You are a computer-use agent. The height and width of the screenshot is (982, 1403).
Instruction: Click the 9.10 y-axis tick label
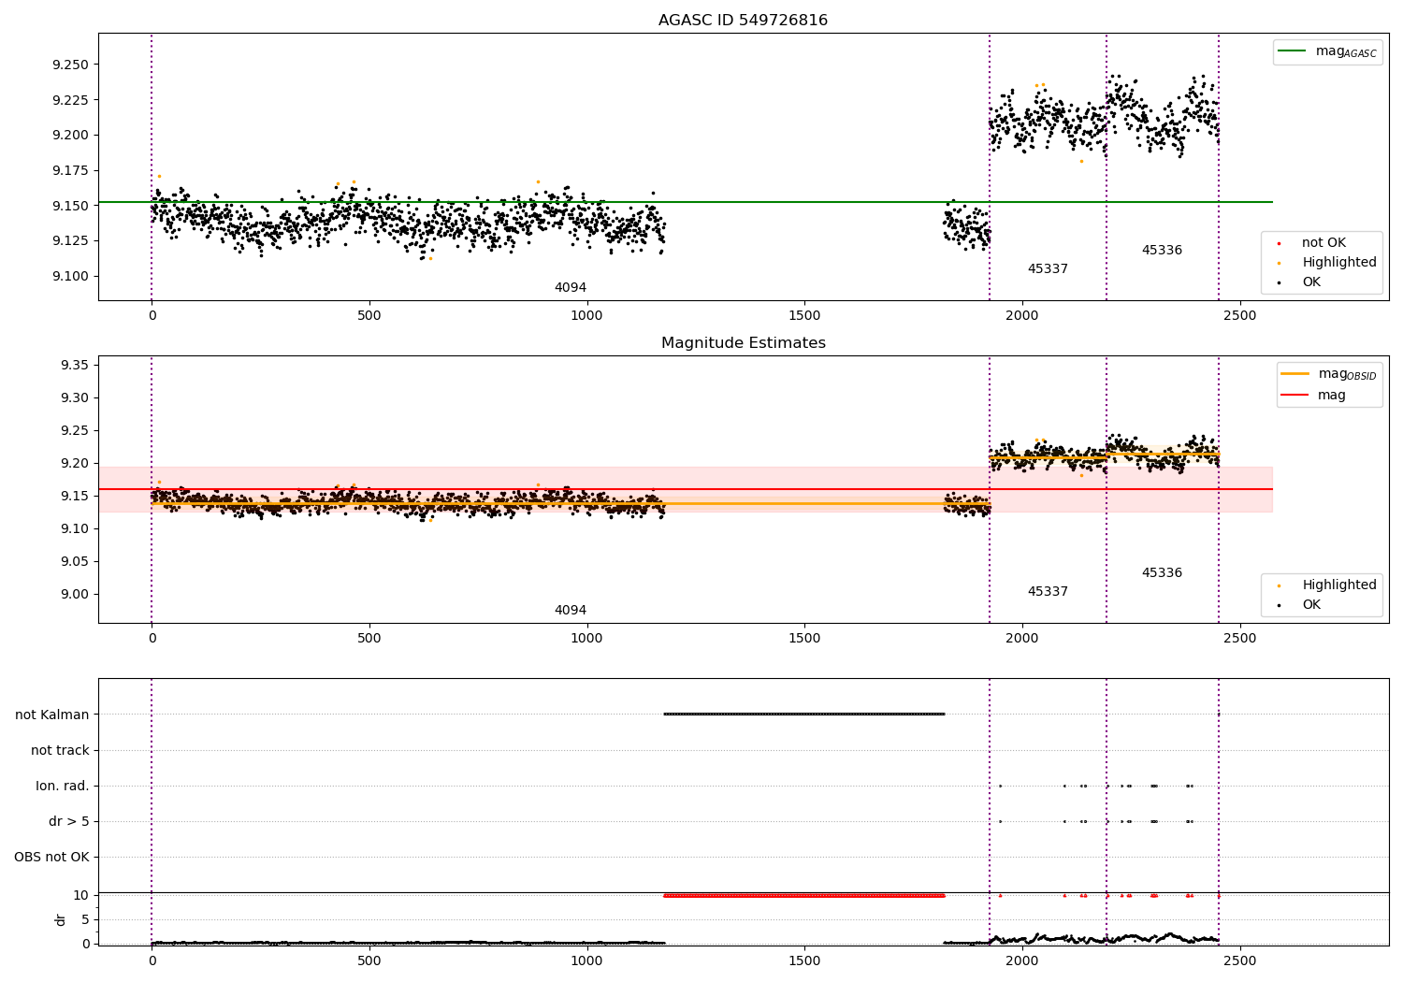(x=74, y=528)
